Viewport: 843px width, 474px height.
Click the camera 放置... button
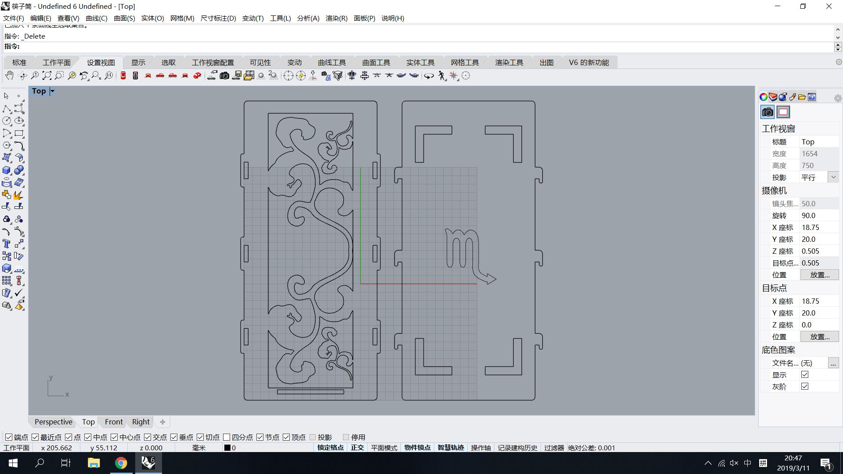pos(819,275)
